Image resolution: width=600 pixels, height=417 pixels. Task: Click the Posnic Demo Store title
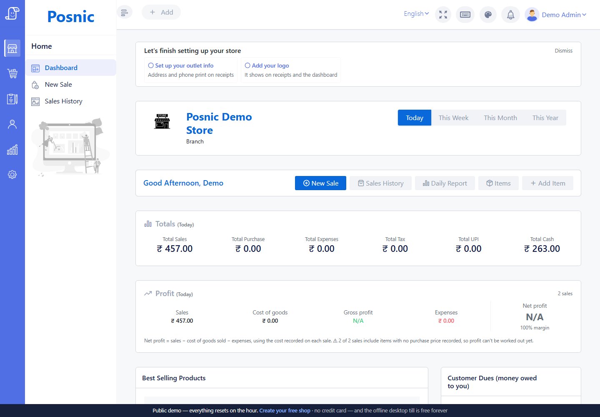[x=219, y=123]
